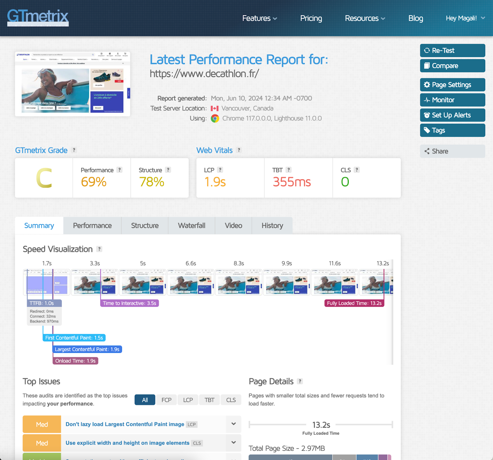This screenshot has width=493, height=460.
Task: Filter top issues by FCP
Action: coord(166,400)
